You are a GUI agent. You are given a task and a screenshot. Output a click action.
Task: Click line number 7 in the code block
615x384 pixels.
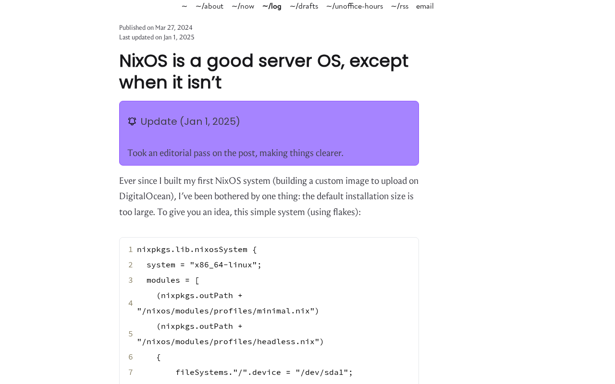[x=130, y=372]
